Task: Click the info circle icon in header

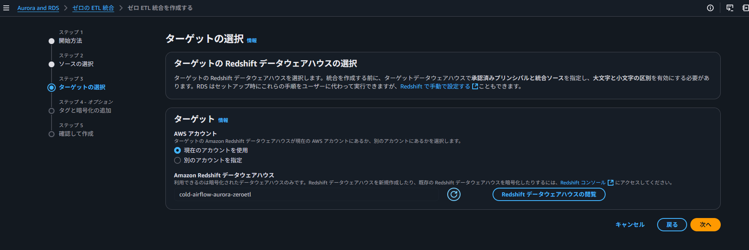Action: pyautogui.click(x=710, y=8)
